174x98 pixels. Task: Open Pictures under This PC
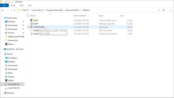pos(11,77)
